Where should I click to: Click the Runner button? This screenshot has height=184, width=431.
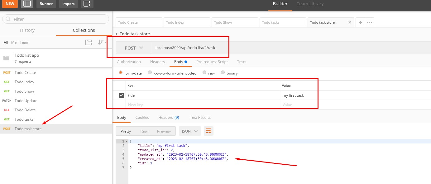(46, 4)
